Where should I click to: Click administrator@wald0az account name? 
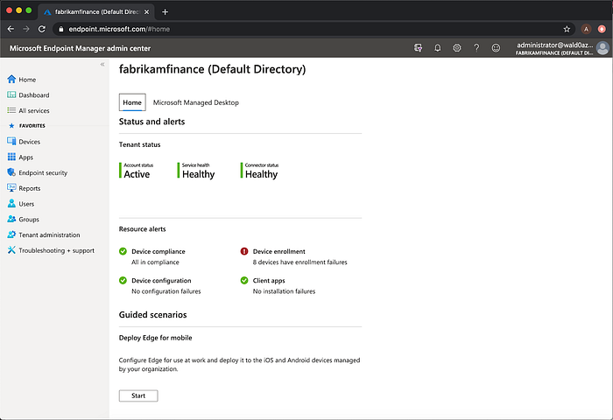point(554,45)
